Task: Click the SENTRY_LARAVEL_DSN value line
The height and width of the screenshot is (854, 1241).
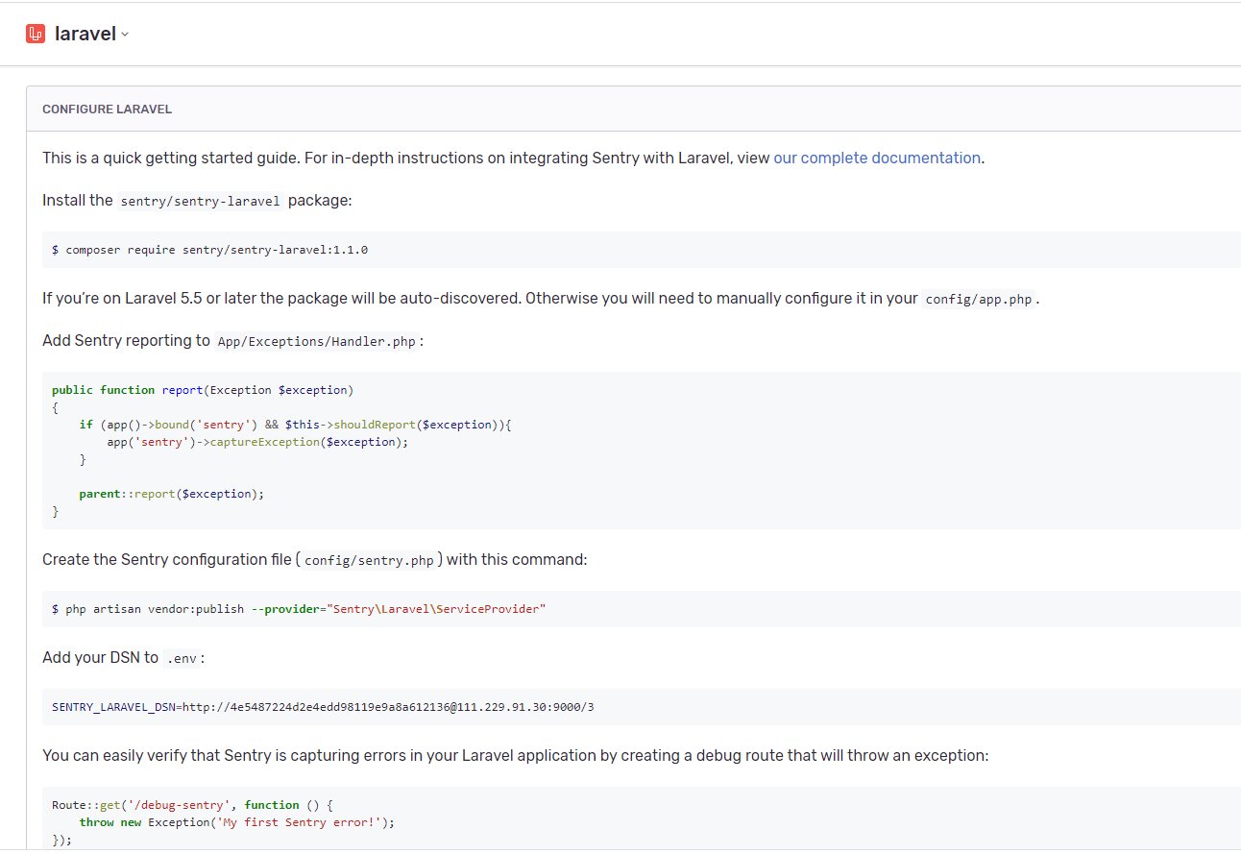Action: 323,707
